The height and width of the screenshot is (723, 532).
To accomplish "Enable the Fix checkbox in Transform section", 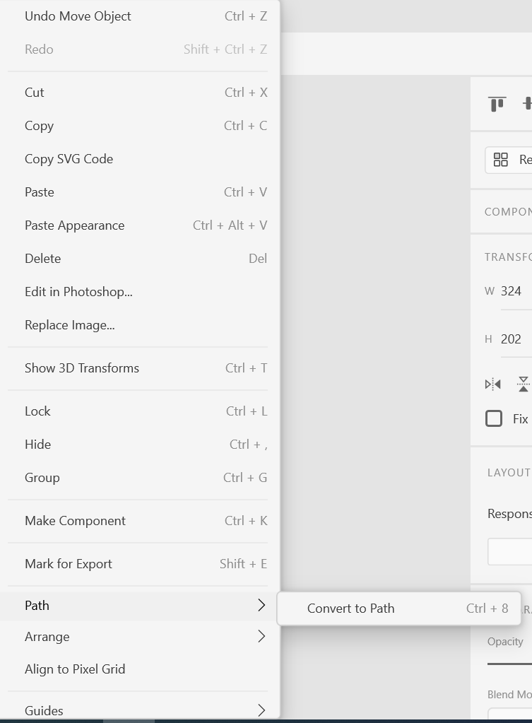I will 493,418.
